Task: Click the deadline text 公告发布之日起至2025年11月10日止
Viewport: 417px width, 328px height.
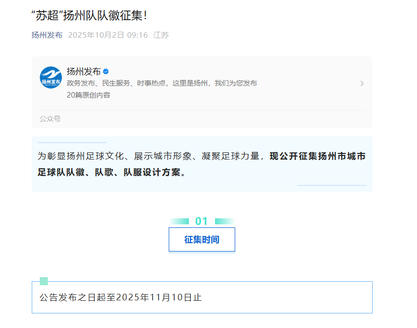Action: click(120, 297)
